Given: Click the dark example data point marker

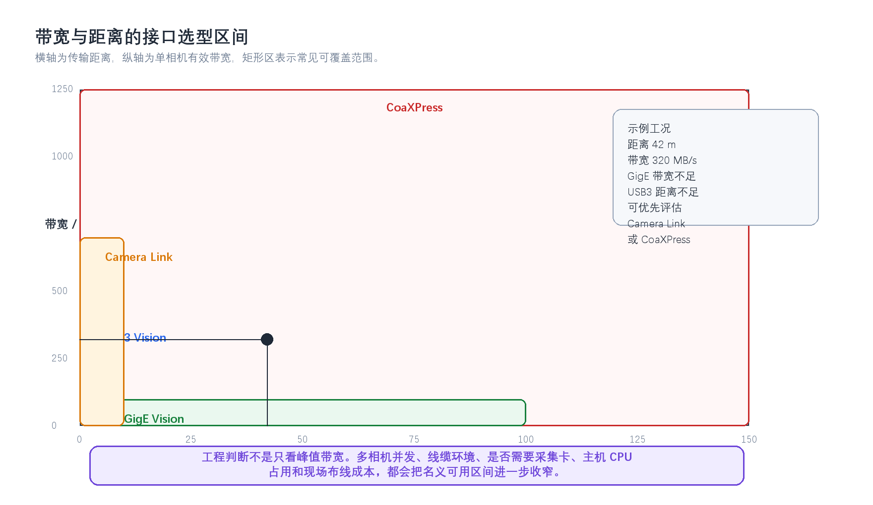Looking at the screenshot, I should point(267,339).
